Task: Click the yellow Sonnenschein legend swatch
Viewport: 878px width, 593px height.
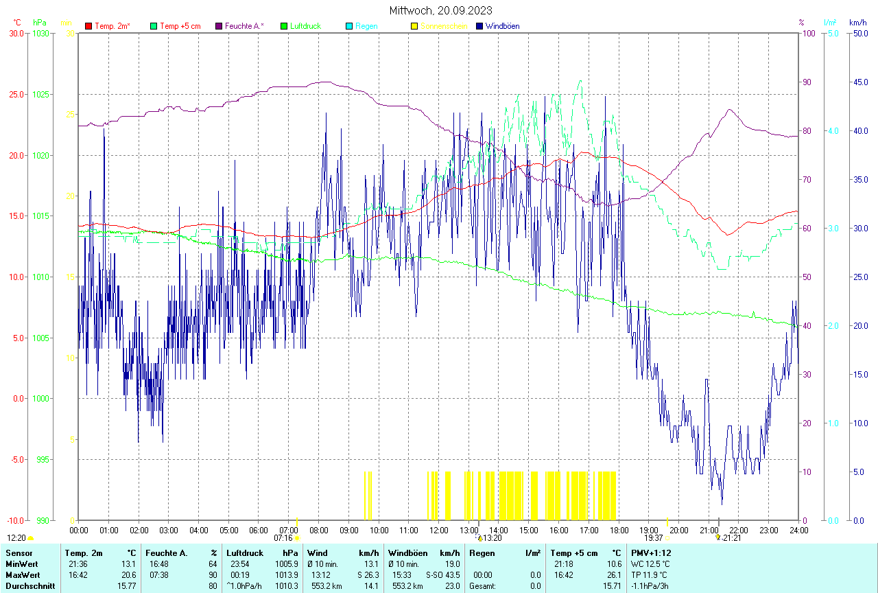Action: point(414,26)
